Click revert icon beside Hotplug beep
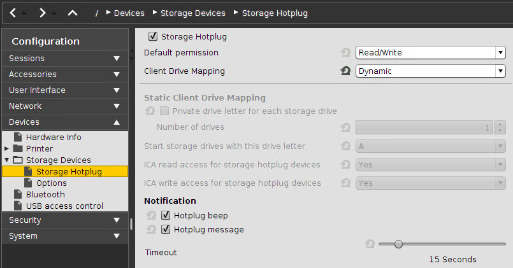The image size is (513, 268). [x=151, y=216]
